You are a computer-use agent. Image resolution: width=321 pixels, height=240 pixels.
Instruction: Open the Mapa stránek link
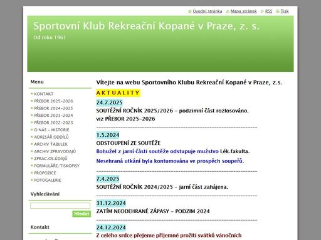(243, 11)
